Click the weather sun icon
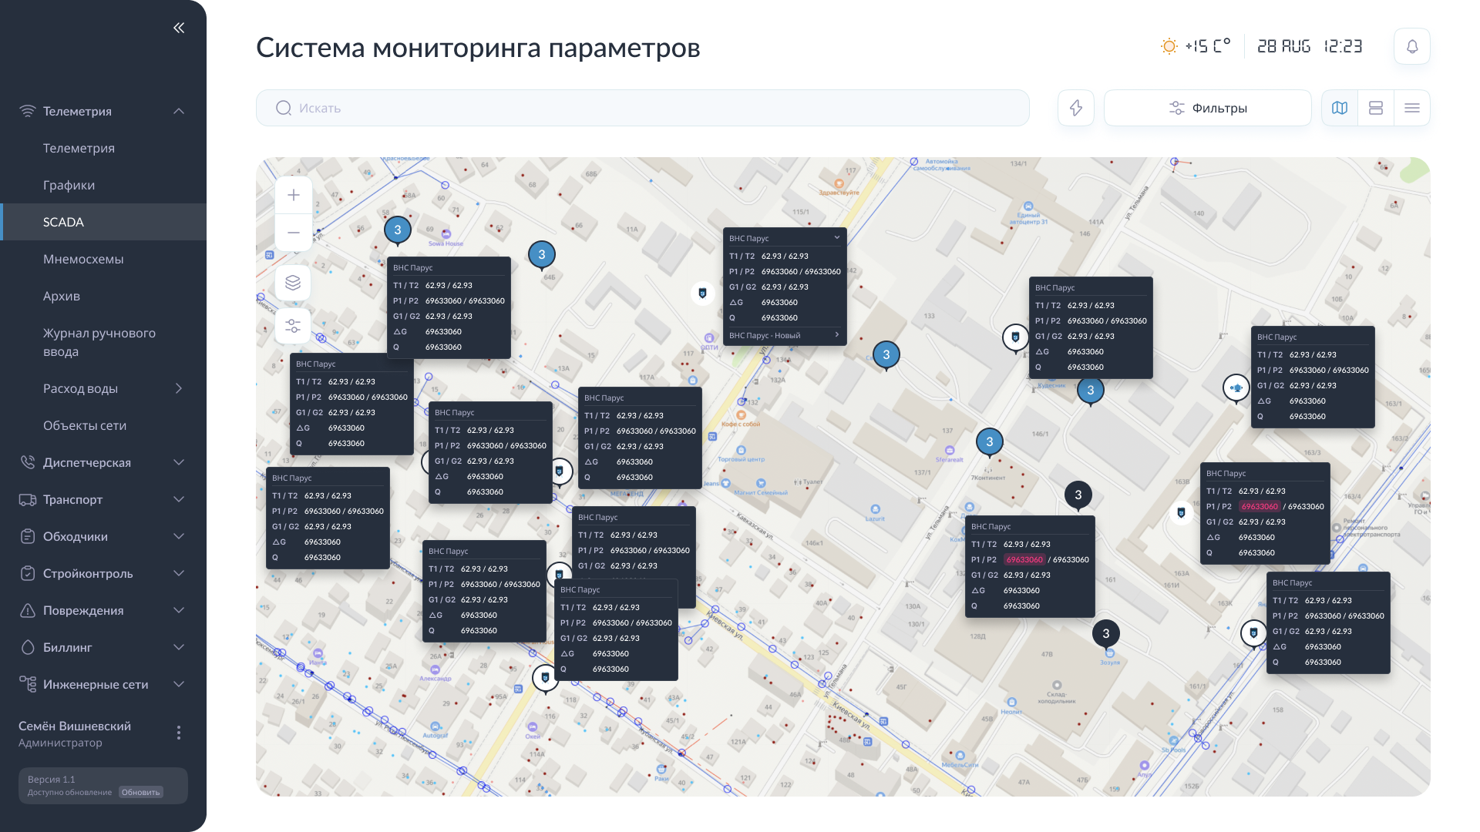1480x832 pixels. (x=1169, y=46)
